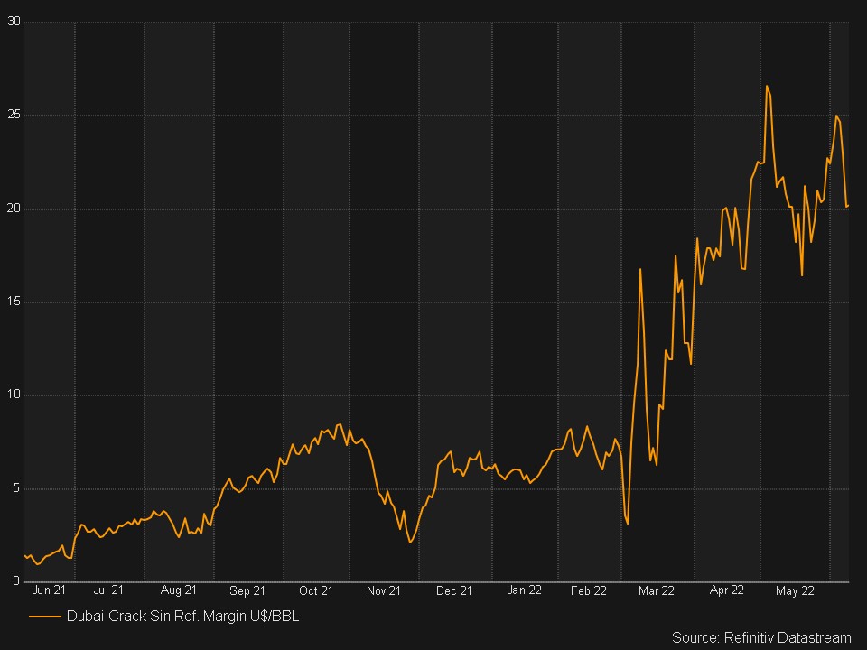
Task: Click the 'Sep 21' x-axis label
Action: pyautogui.click(x=247, y=590)
